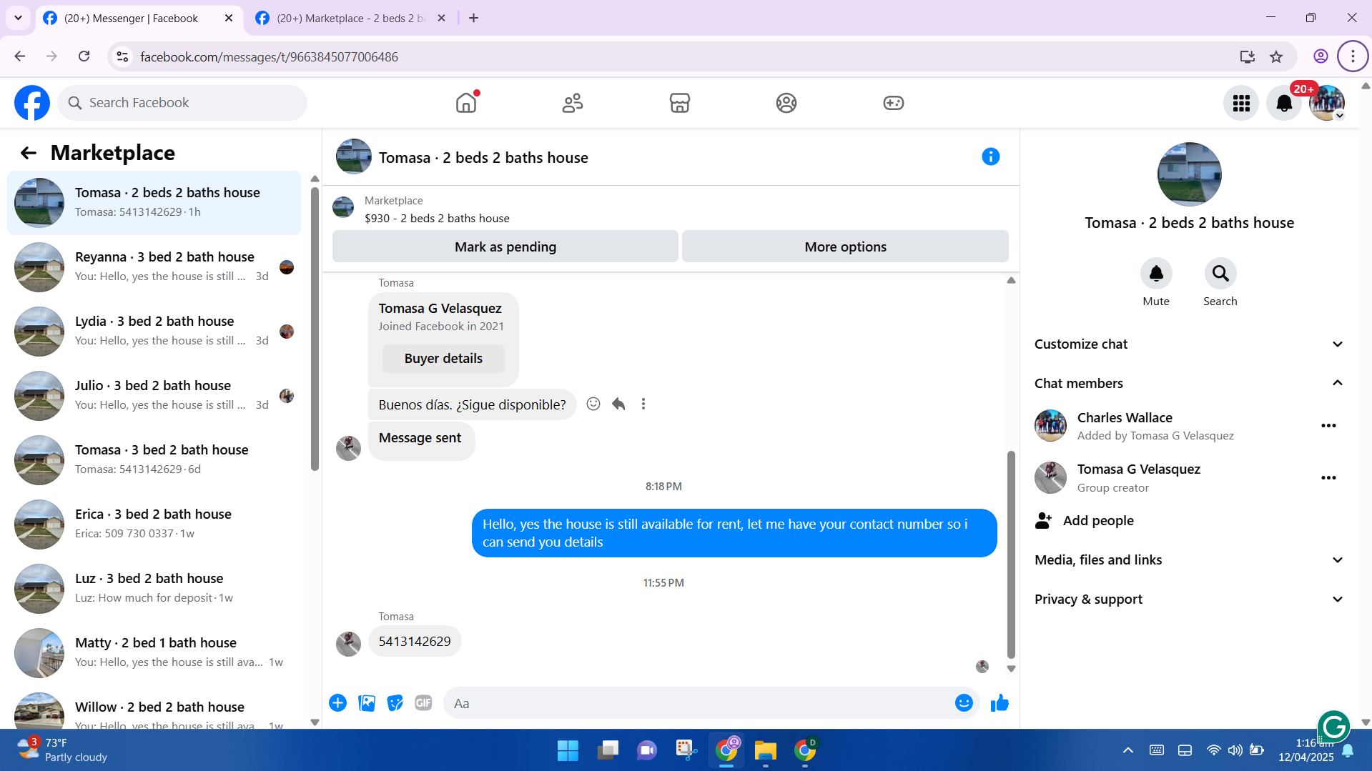Open the weather widget in taskbar
Screen dimensions: 1372x771
pos(61,750)
